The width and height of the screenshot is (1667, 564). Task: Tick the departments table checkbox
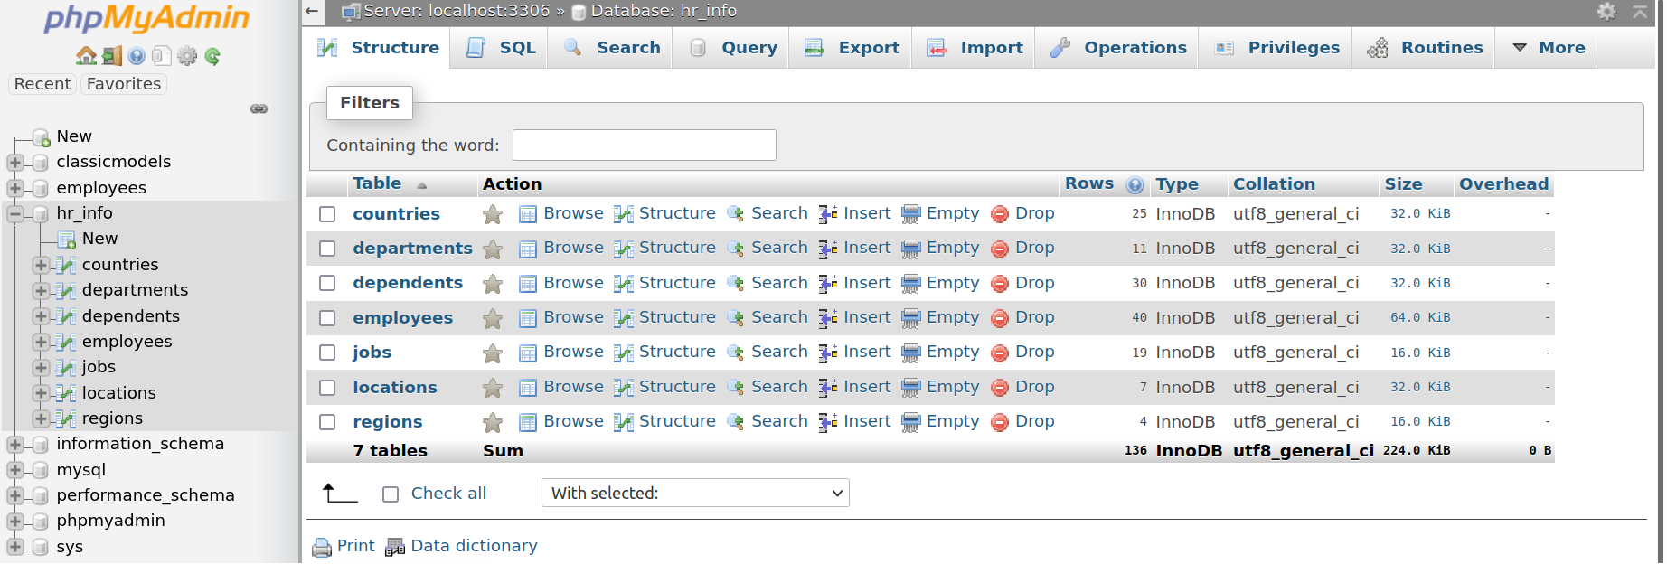(x=327, y=249)
